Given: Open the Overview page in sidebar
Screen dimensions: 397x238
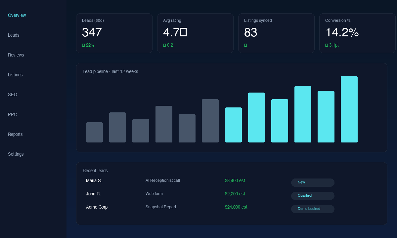Looking at the screenshot, I should [17, 15].
